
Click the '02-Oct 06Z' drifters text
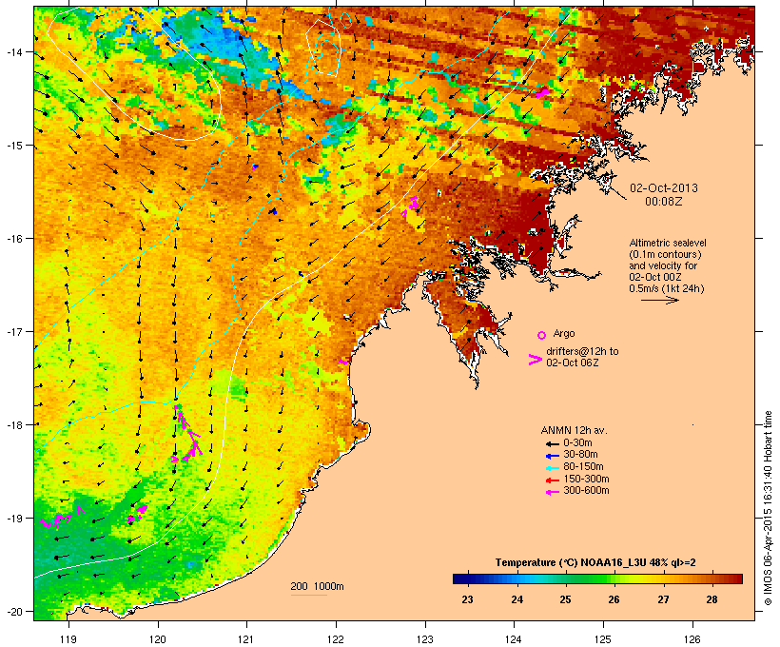pos(572,363)
